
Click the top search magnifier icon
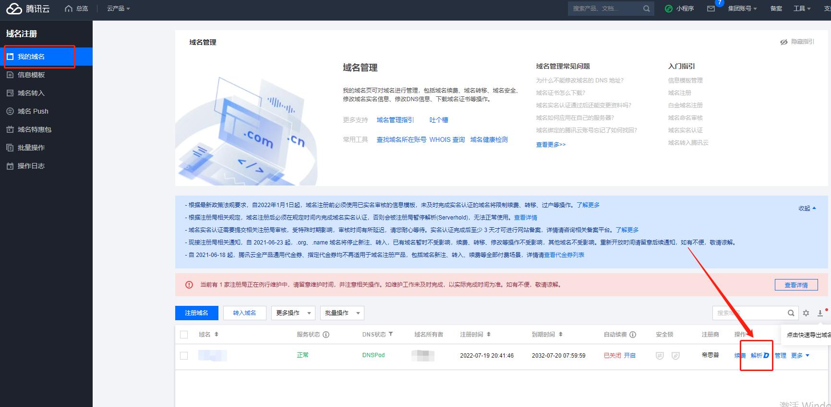click(x=647, y=9)
